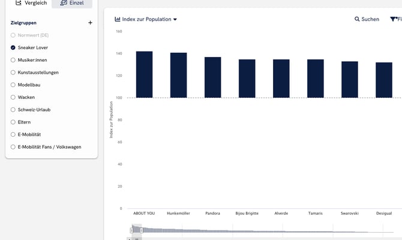
Task: Click the bar chart icon beside Index zur Population
Action: pos(118,19)
